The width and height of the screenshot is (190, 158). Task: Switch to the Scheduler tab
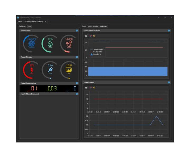coord(103,26)
